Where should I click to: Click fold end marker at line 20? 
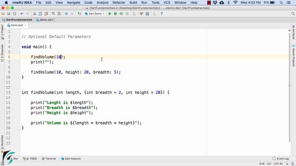19,128
